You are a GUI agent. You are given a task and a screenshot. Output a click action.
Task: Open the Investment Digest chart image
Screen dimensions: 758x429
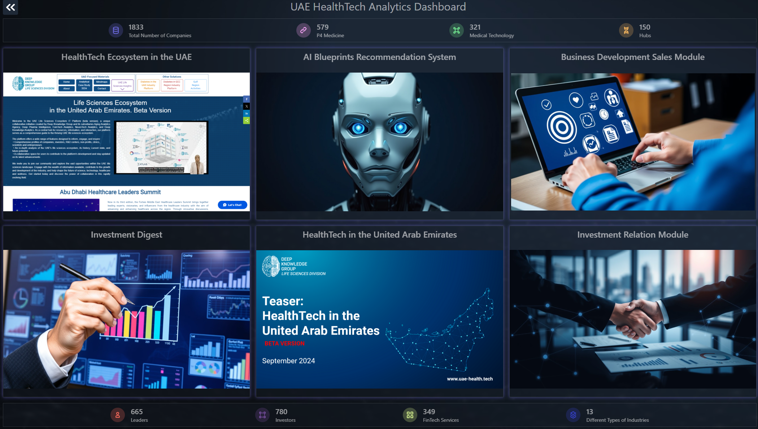[x=126, y=319]
